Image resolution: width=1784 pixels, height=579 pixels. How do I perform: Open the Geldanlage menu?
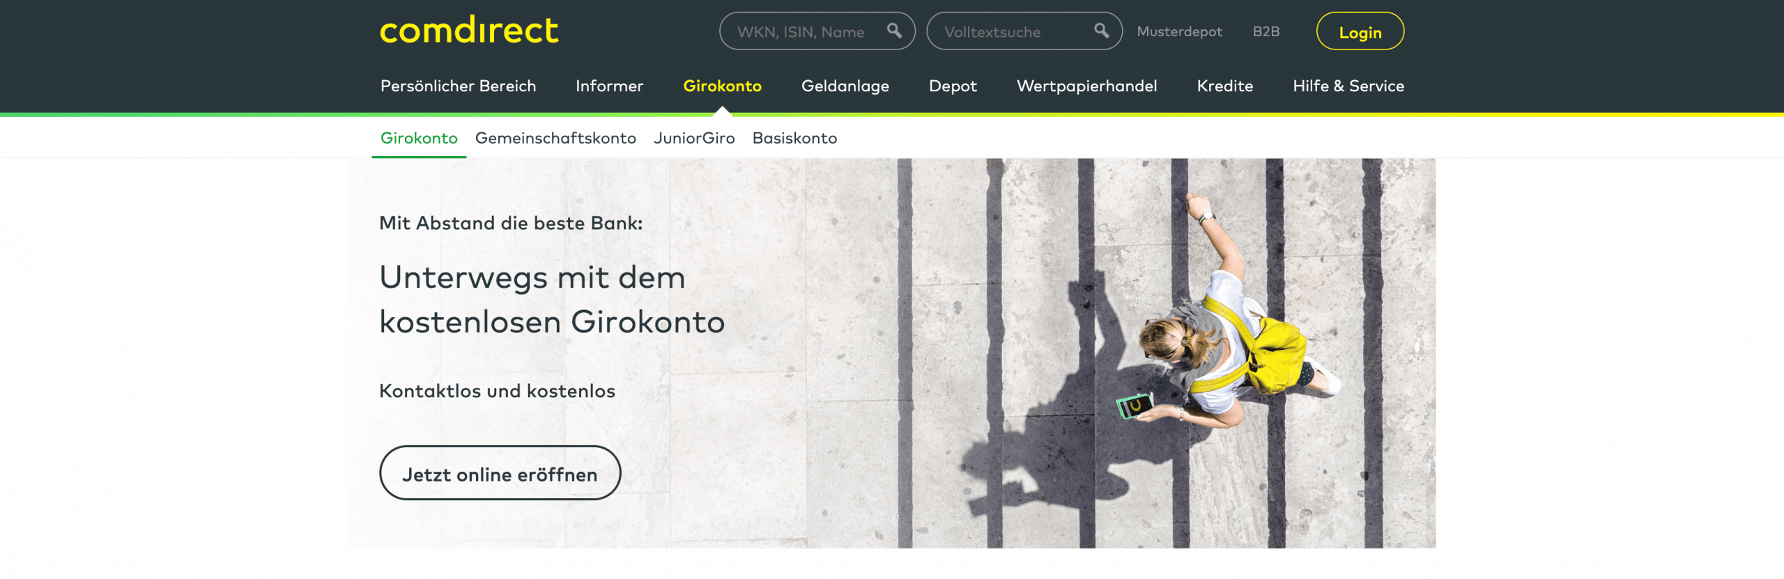point(845,86)
